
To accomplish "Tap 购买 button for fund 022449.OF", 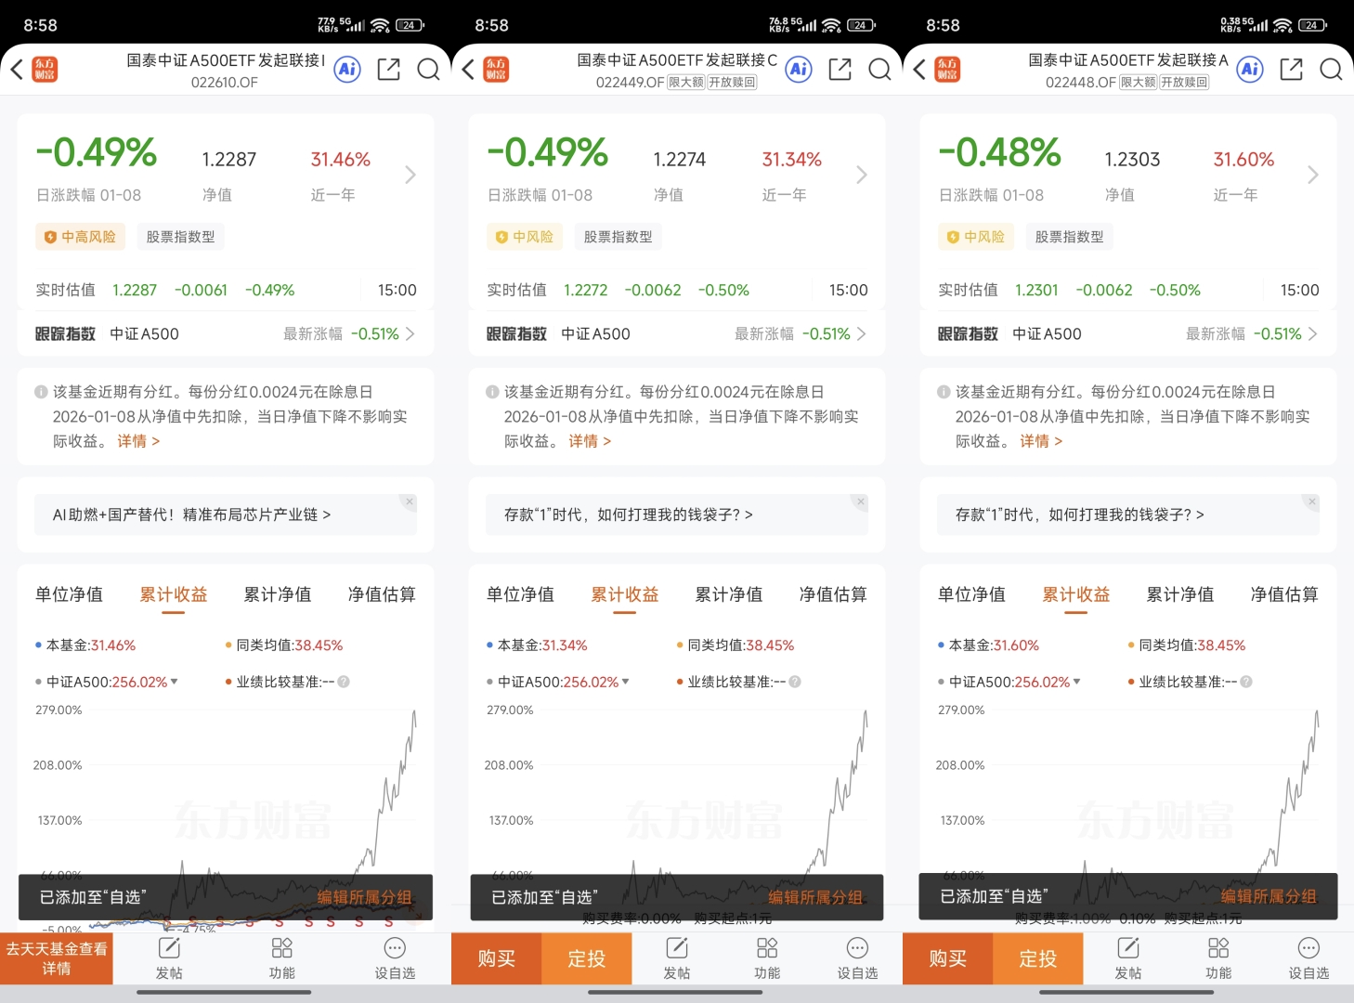I will (x=496, y=958).
